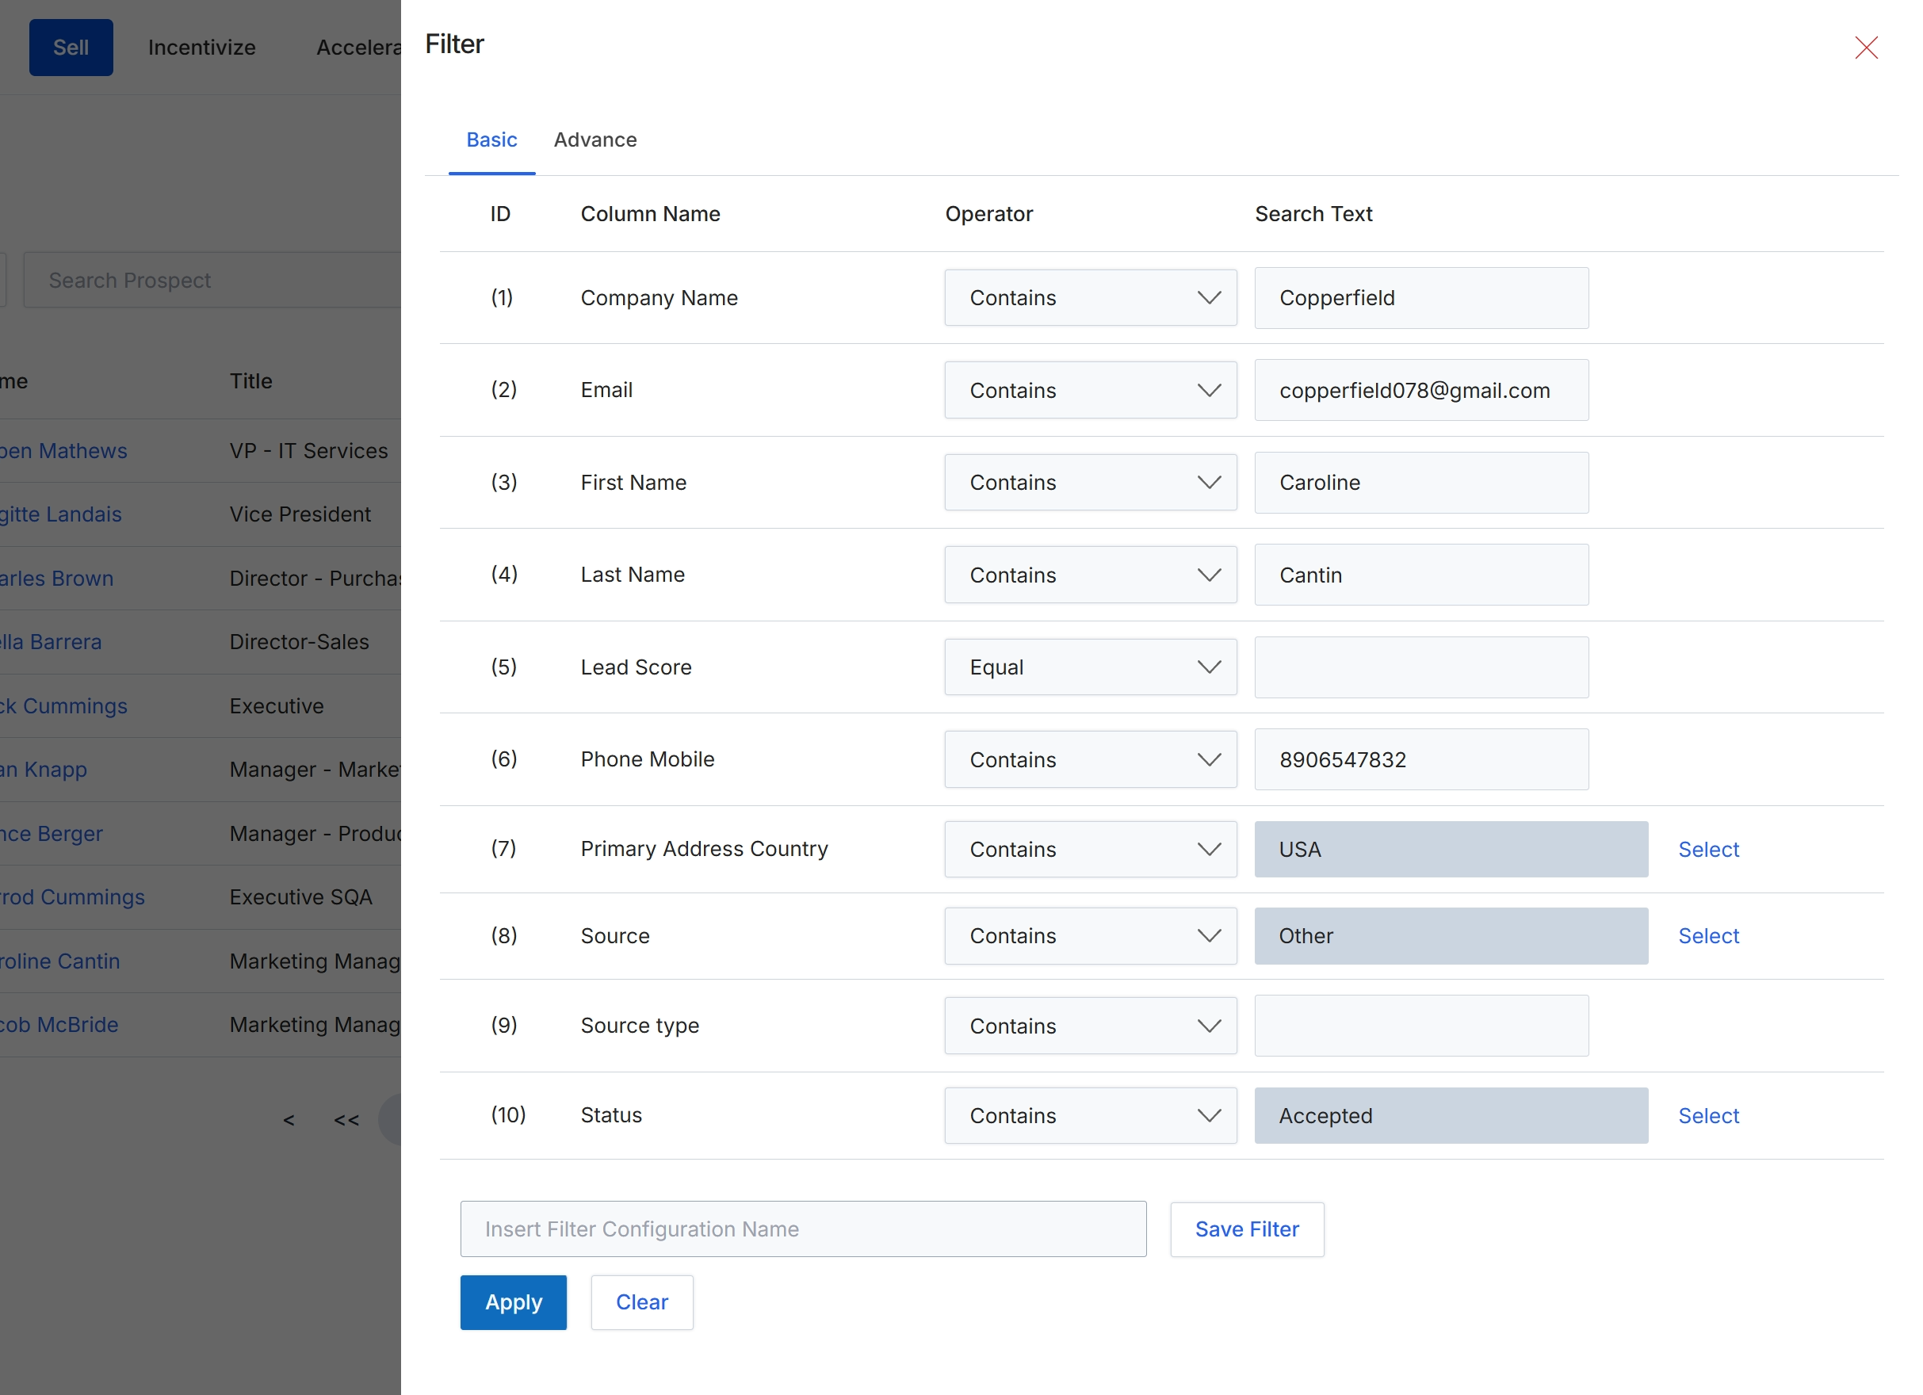Click the Save Filter button
1923x1395 pixels.
pos(1247,1229)
